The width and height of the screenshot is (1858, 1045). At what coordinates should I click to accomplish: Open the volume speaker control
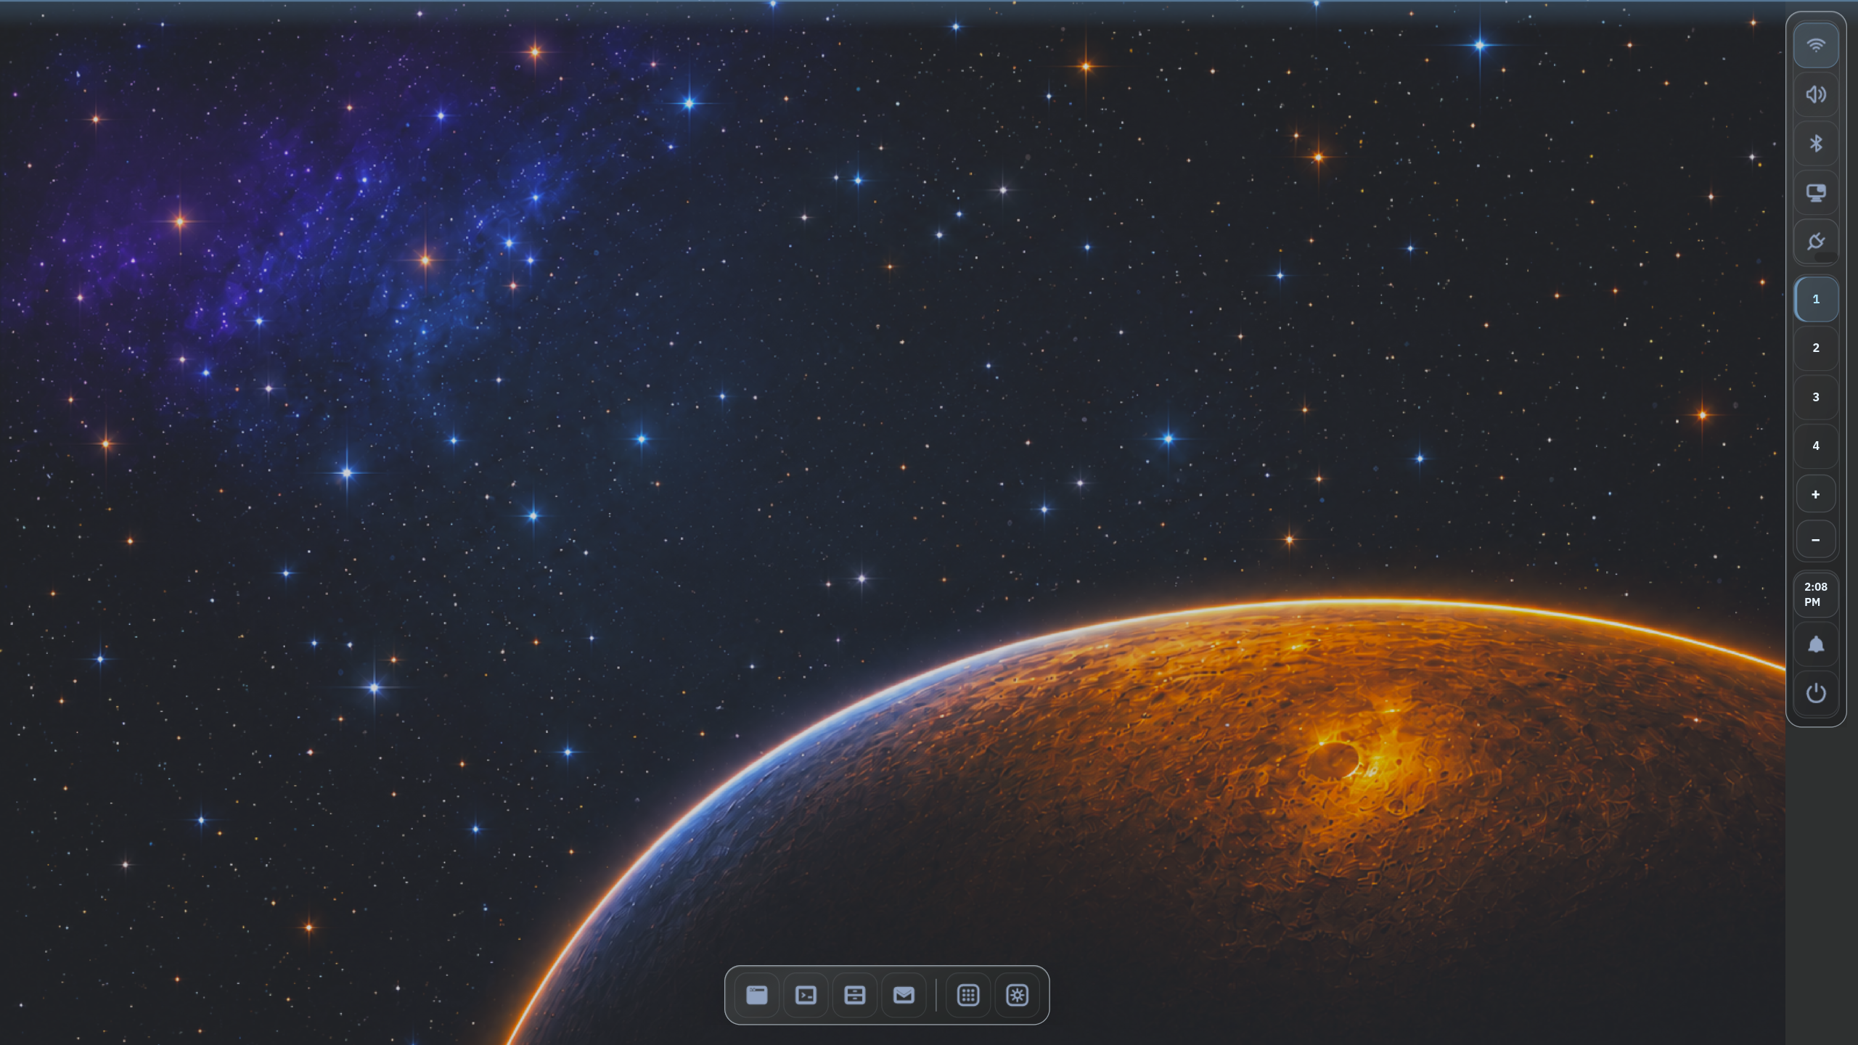point(1815,94)
